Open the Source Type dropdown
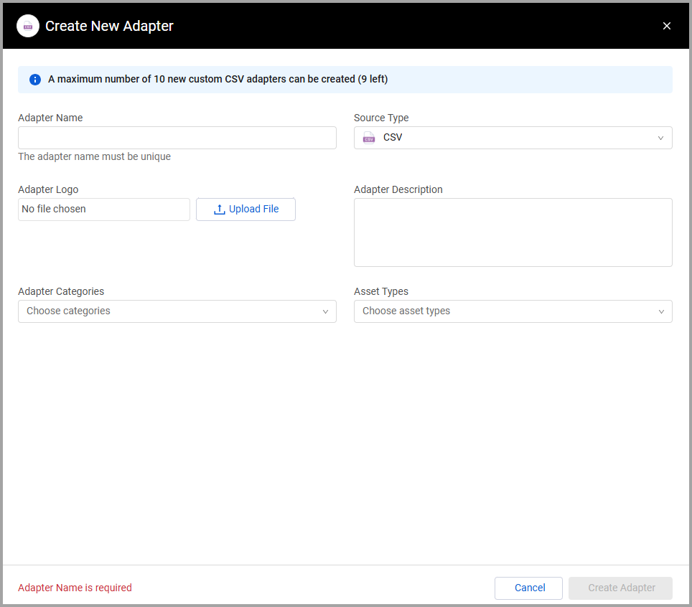The width and height of the screenshot is (692, 607). pos(513,138)
